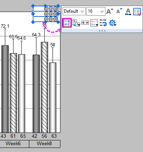Click the 58 data label
This screenshot has width=143, height=152.
click(x=53, y=45)
